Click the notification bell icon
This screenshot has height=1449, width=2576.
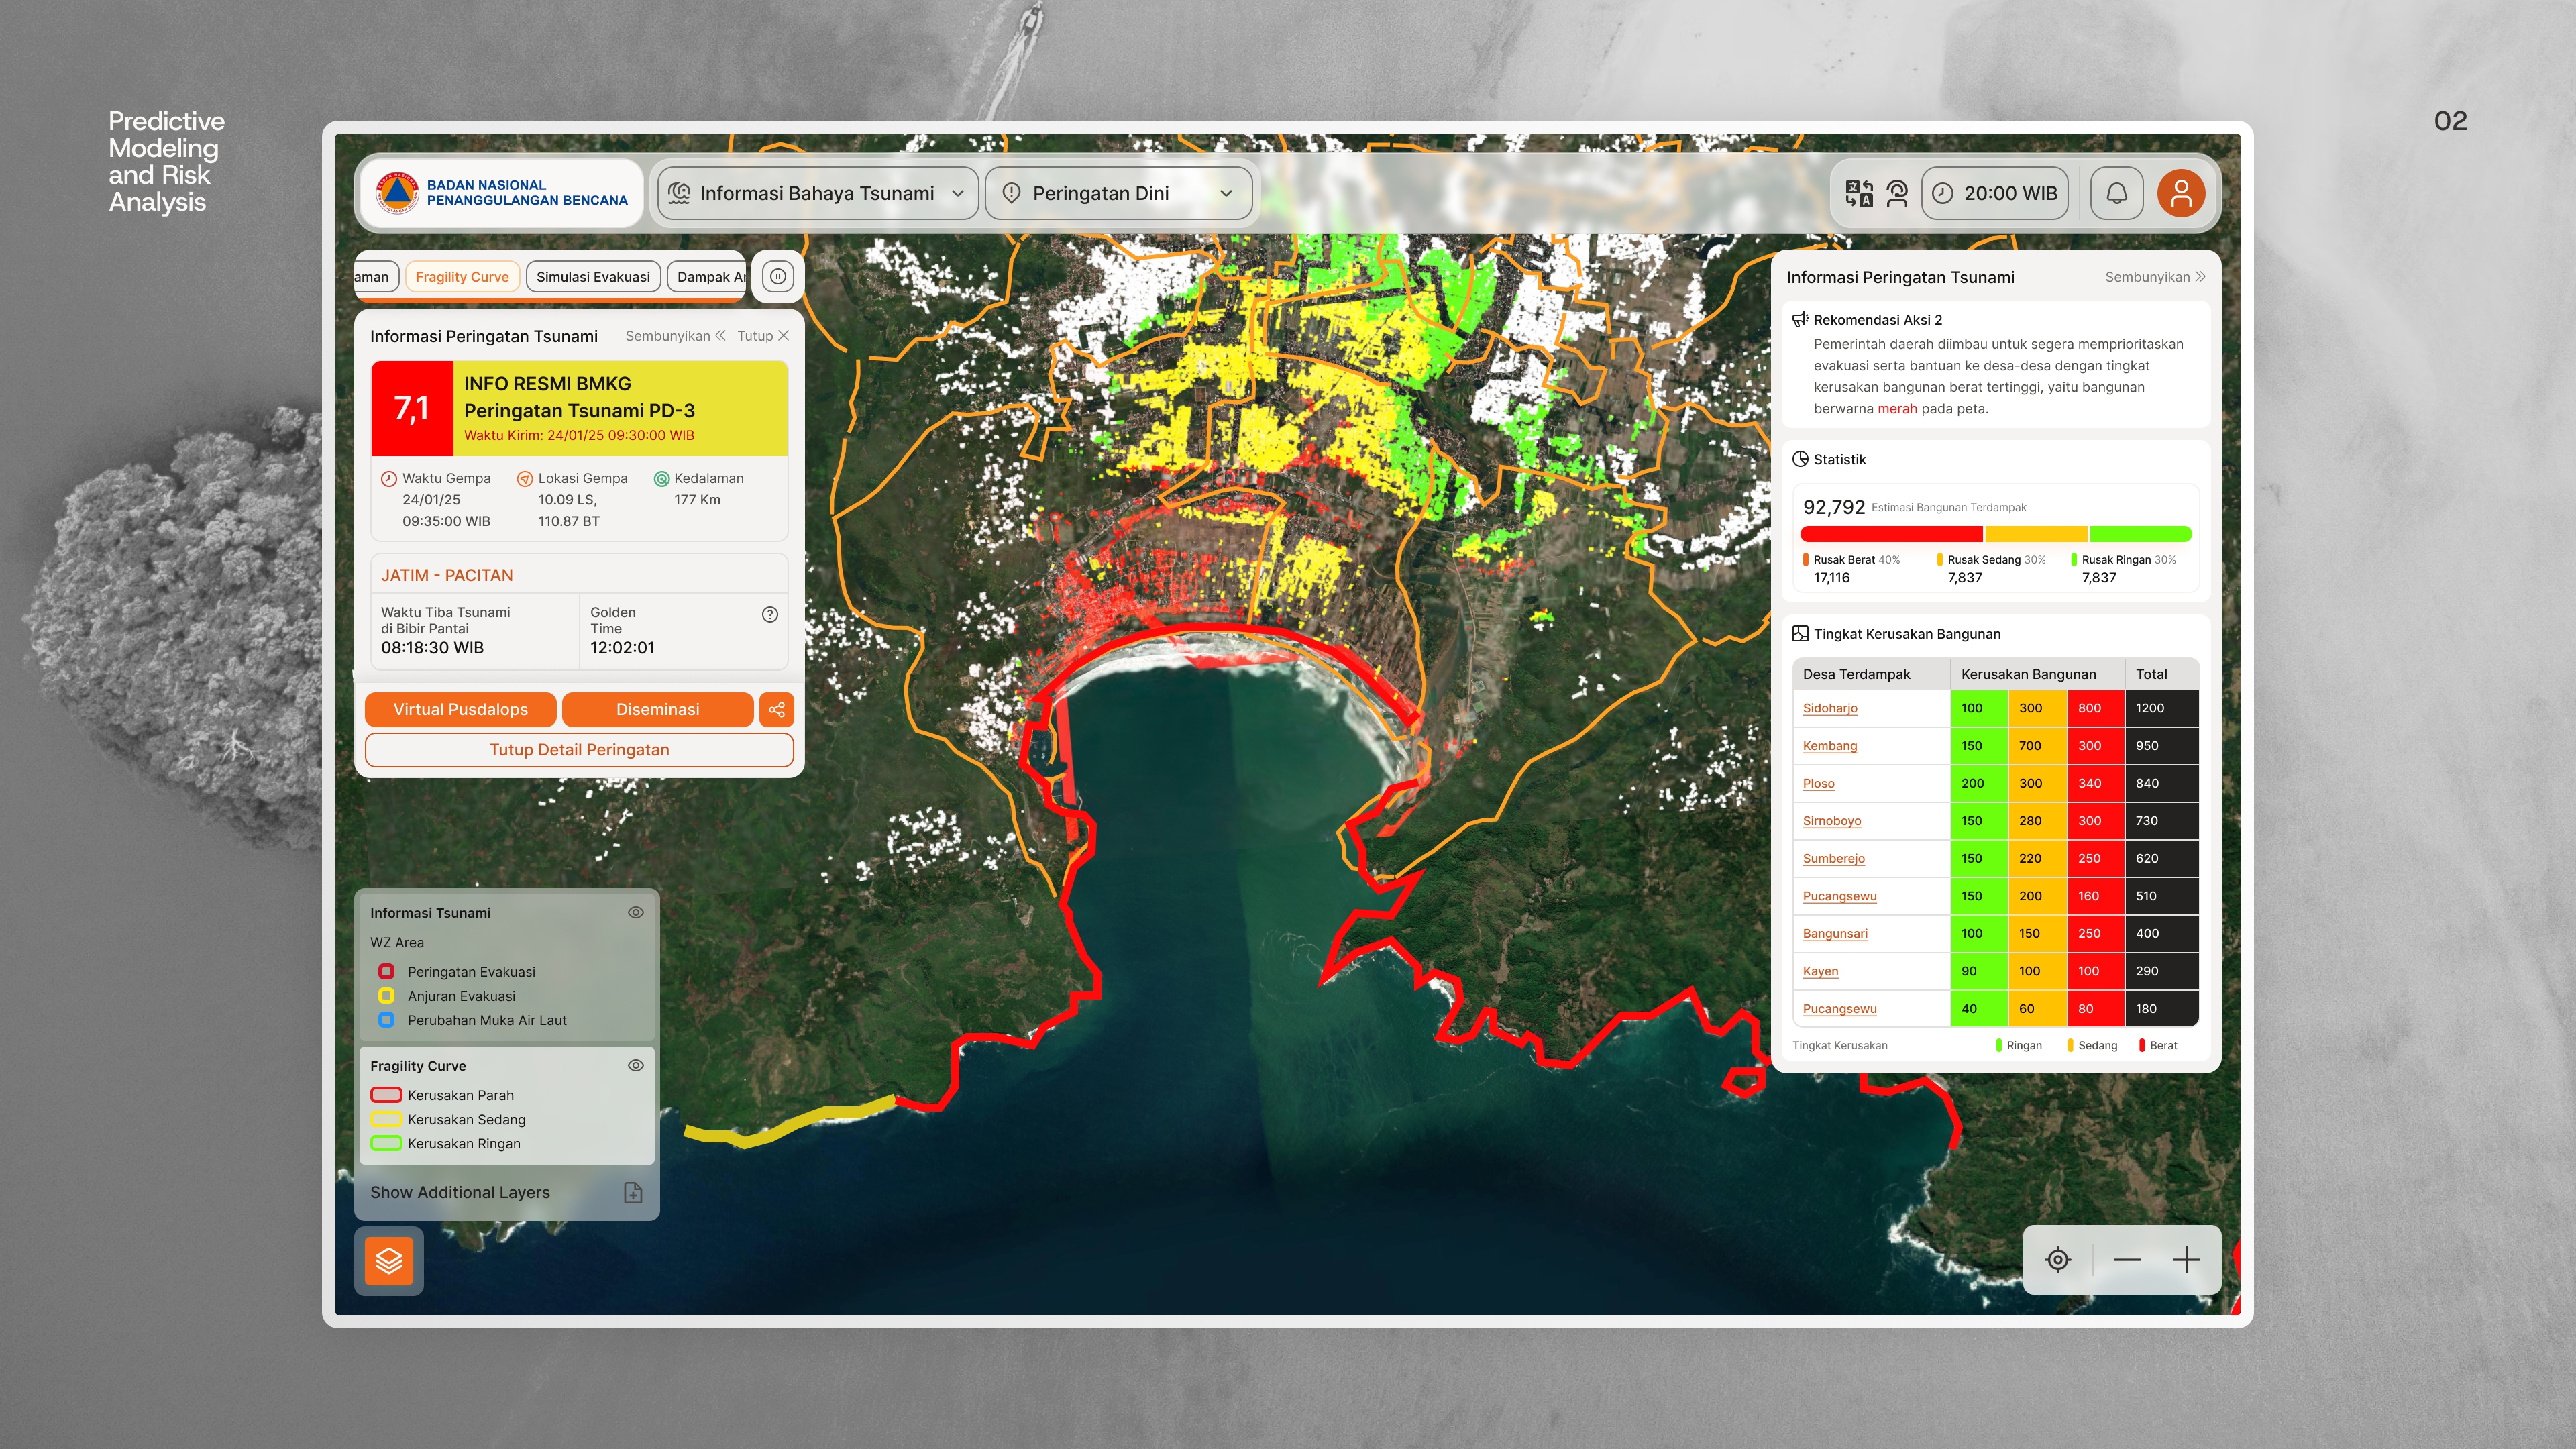2116,193
